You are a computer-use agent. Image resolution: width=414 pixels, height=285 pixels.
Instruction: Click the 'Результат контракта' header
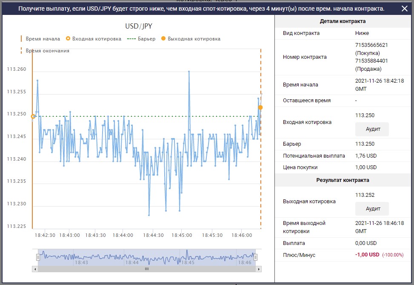click(x=343, y=180)
